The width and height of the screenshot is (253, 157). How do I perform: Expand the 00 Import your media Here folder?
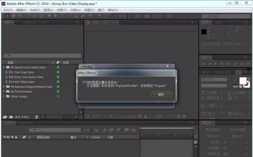coord(4,67)
